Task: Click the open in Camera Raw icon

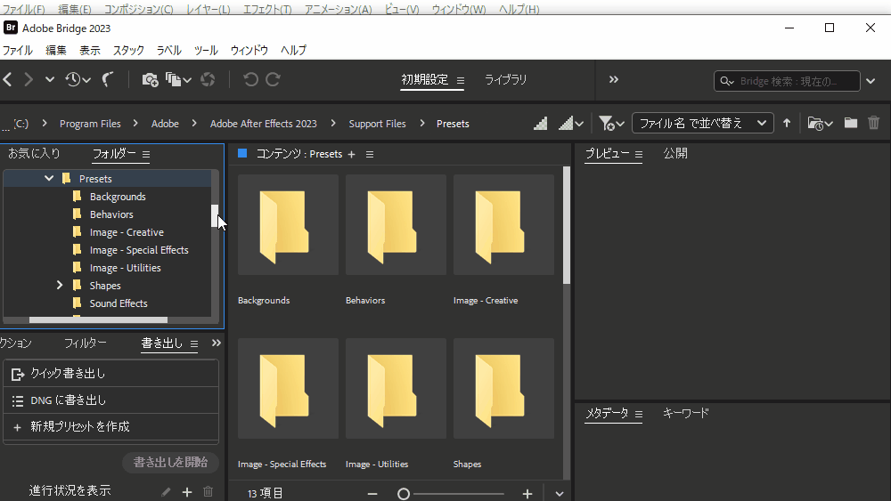Action: coord(208,79)
